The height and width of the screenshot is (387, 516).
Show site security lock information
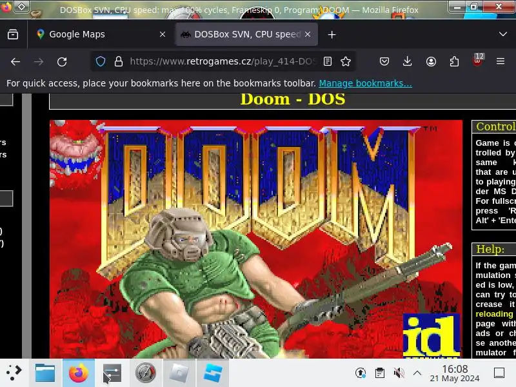[119, 61]
